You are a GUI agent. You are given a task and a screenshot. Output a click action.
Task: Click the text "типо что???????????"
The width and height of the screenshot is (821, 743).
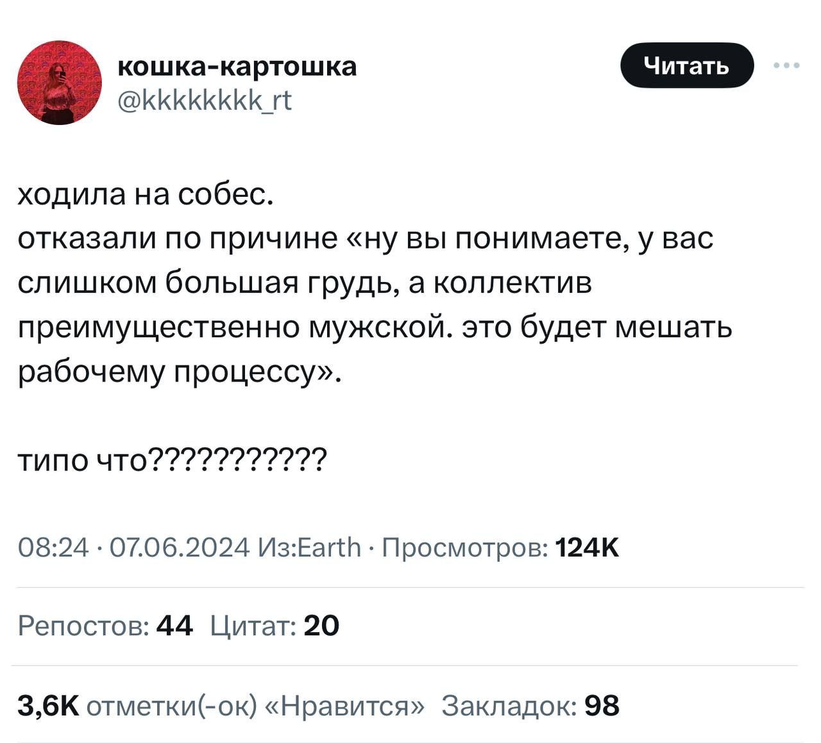(172, 459)
